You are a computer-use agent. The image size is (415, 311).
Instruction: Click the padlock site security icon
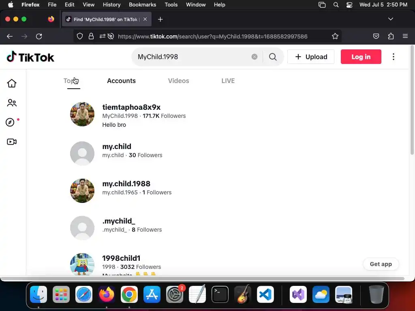point(91,36)
